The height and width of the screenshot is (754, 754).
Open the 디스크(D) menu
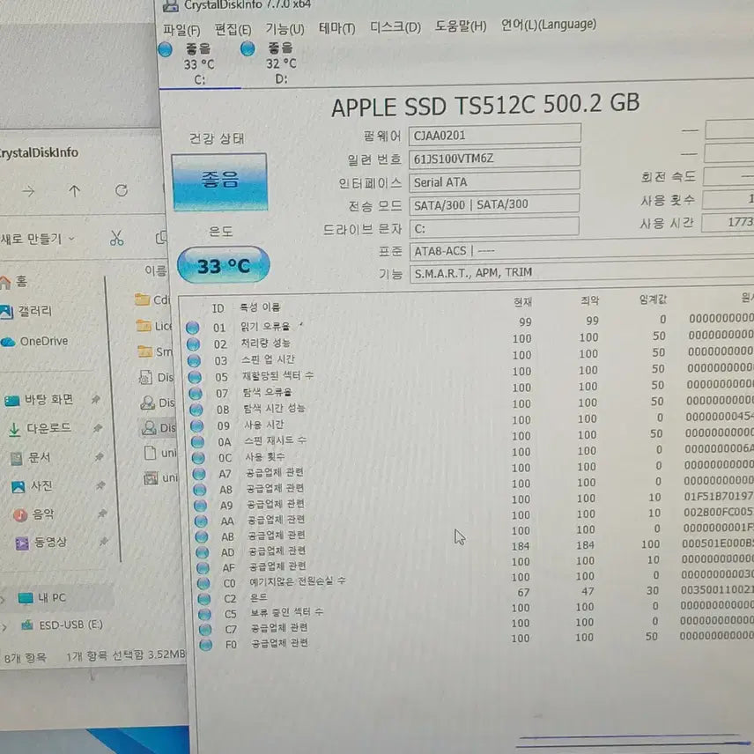(x=395, y=27)
